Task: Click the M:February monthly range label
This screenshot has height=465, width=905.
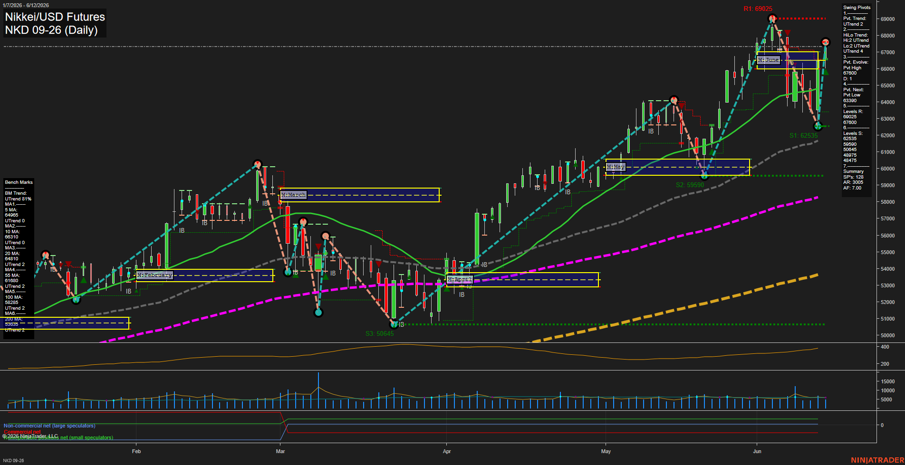Action: pyautogui.click(x=154, y=275)
